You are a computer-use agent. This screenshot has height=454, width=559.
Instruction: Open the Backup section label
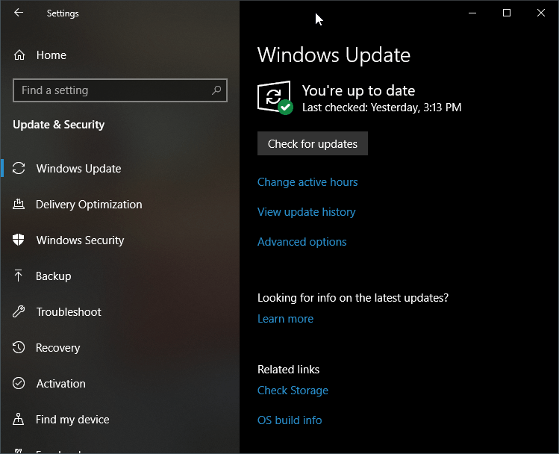point(54,276)
